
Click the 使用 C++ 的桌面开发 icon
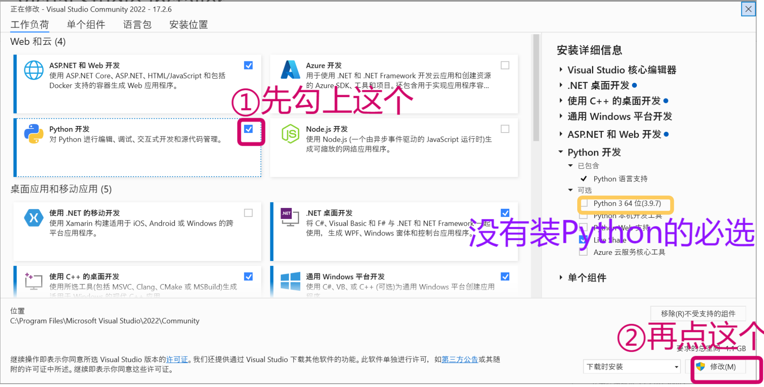coord(34,281)
